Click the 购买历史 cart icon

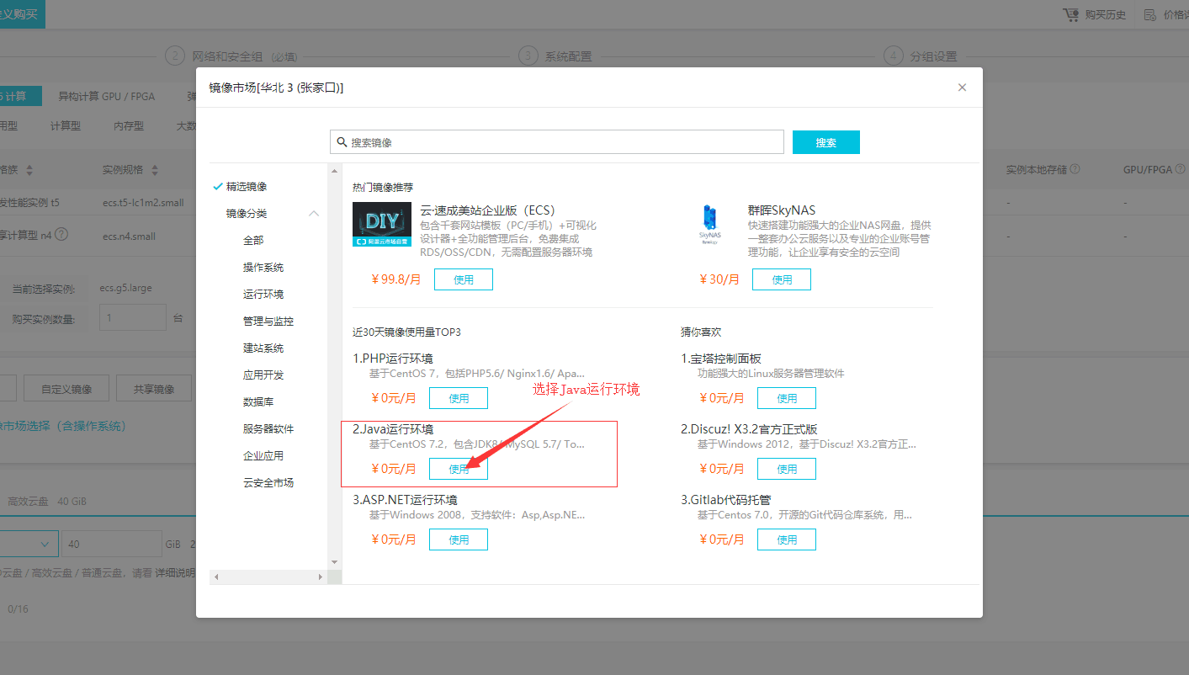coord(1070,14)
